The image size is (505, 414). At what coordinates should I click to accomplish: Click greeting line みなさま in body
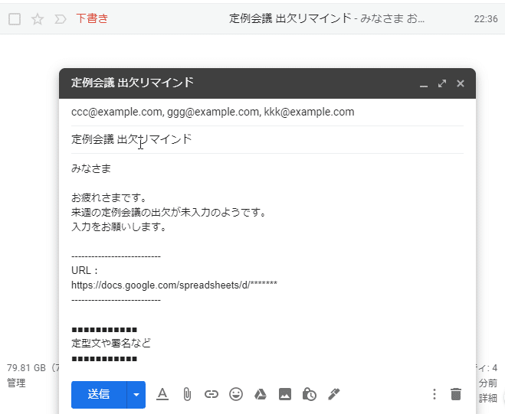[91, 168]
